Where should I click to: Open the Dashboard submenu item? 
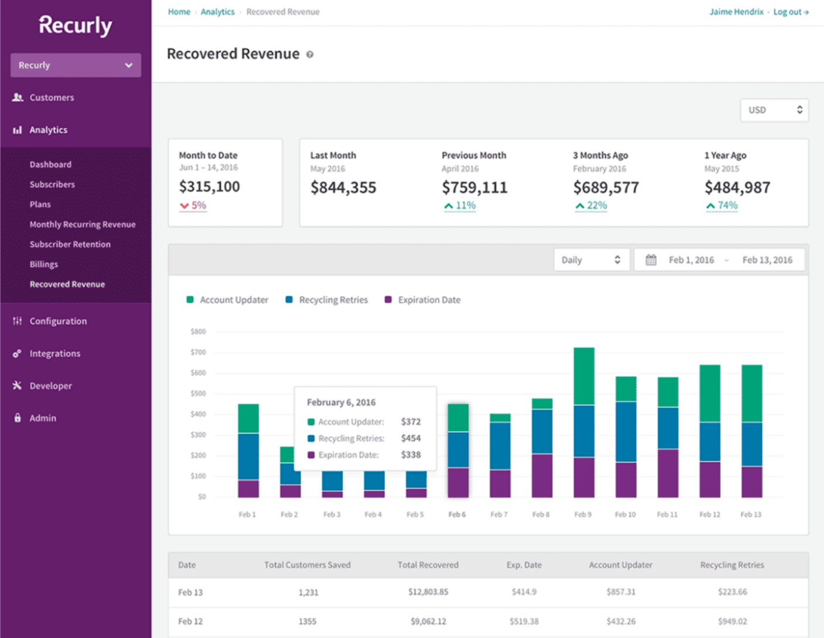coord(50,165)
